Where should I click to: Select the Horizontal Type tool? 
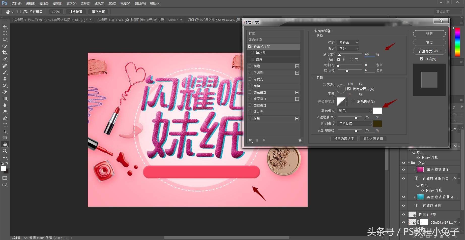coord(5,125)
